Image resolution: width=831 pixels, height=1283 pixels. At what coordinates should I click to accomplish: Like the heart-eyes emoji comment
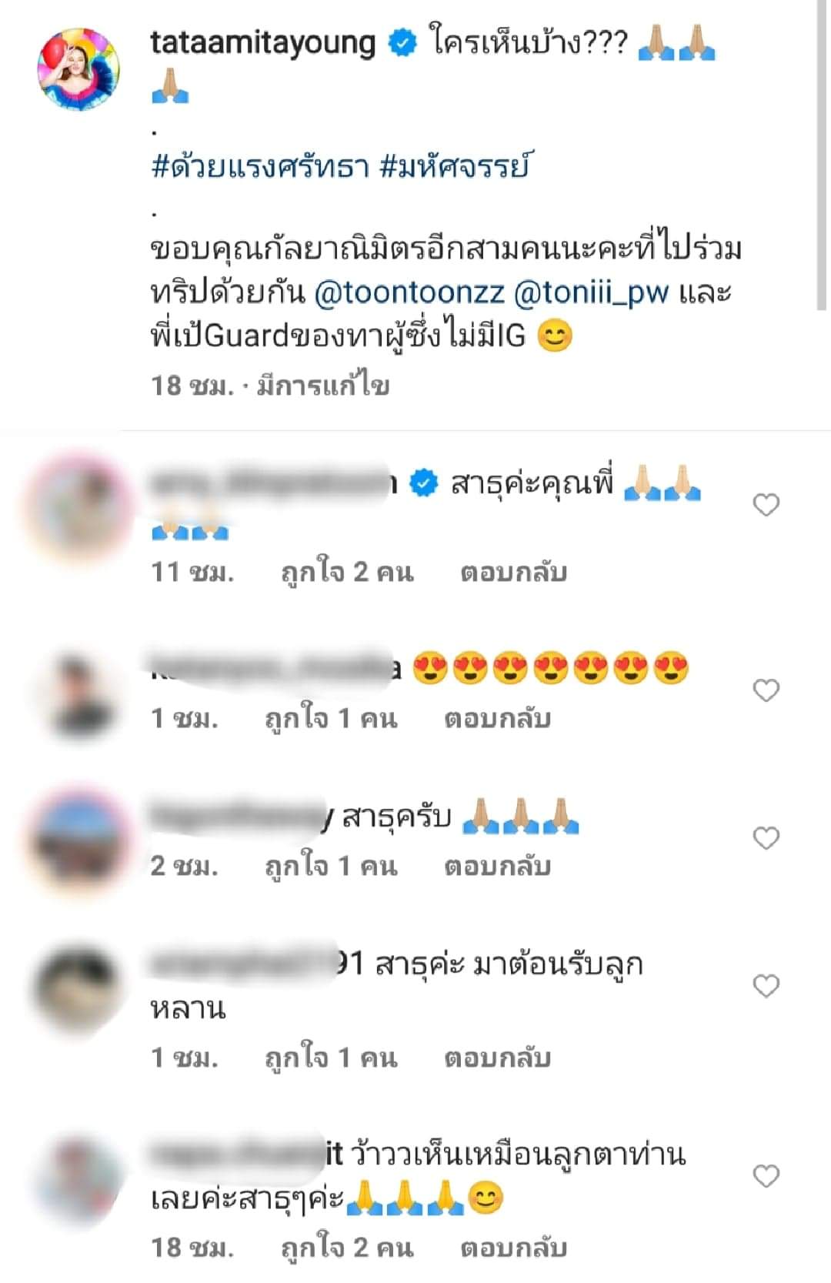coord(766,690)
